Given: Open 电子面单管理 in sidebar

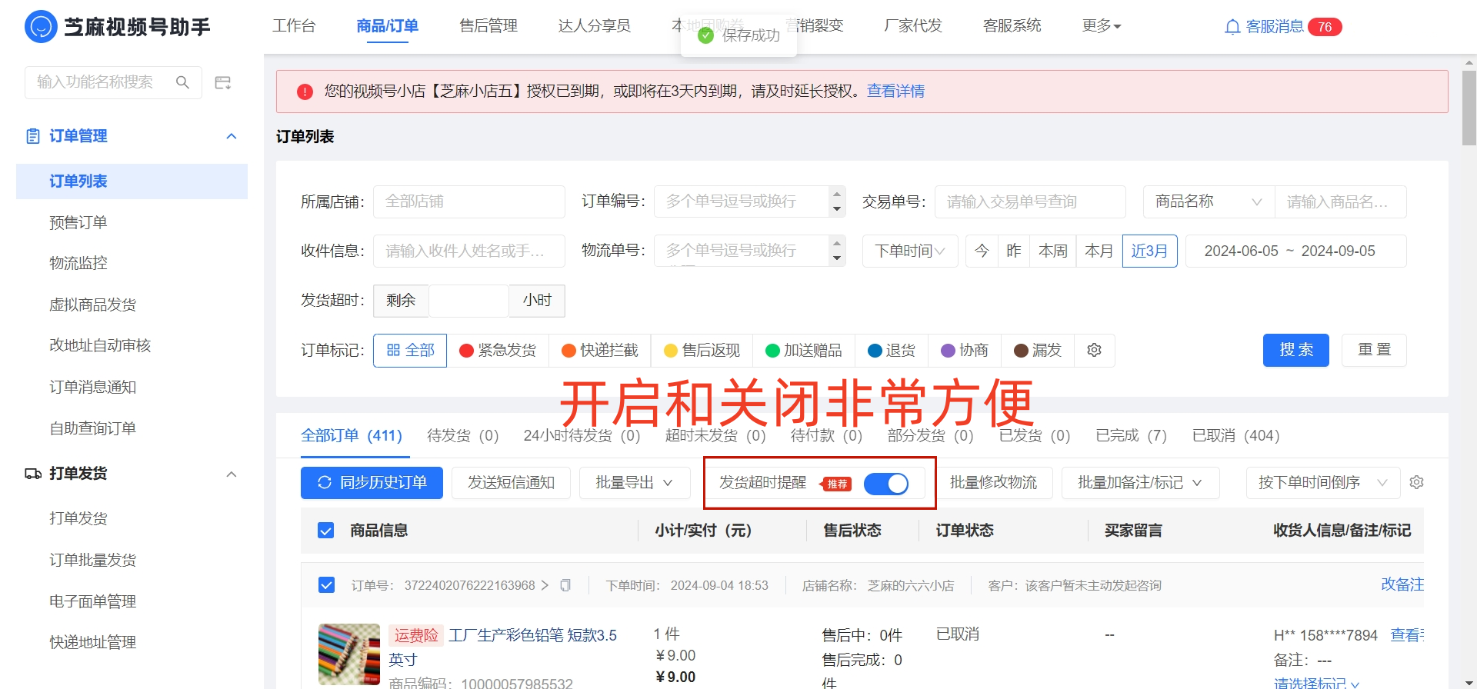Looking at the screenshot, I should click(x=93, y=601).
